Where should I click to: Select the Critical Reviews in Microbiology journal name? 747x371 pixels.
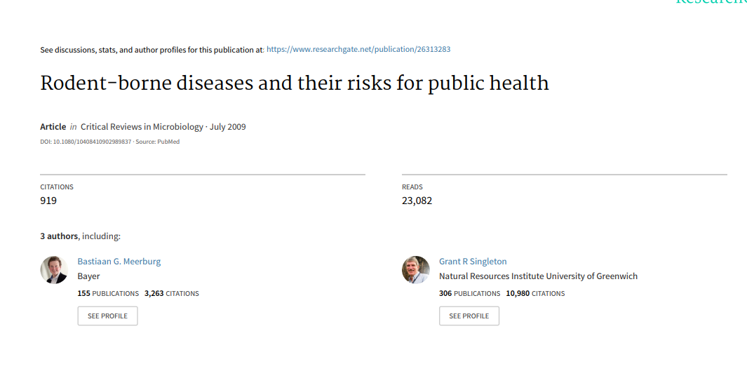tap(142, 127)
